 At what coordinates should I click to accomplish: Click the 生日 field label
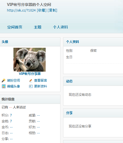click(x=69, y=57)
